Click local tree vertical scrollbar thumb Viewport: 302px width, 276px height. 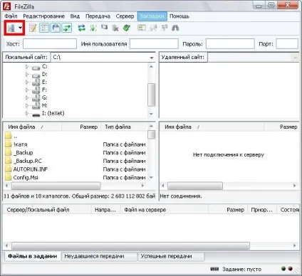click(x=151, y=95)
